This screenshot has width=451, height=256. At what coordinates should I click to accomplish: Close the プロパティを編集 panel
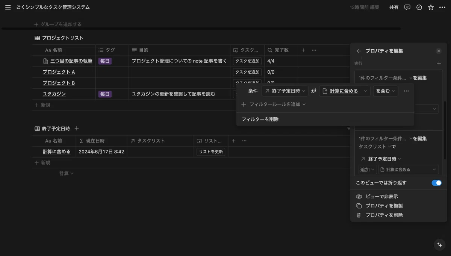439,51
